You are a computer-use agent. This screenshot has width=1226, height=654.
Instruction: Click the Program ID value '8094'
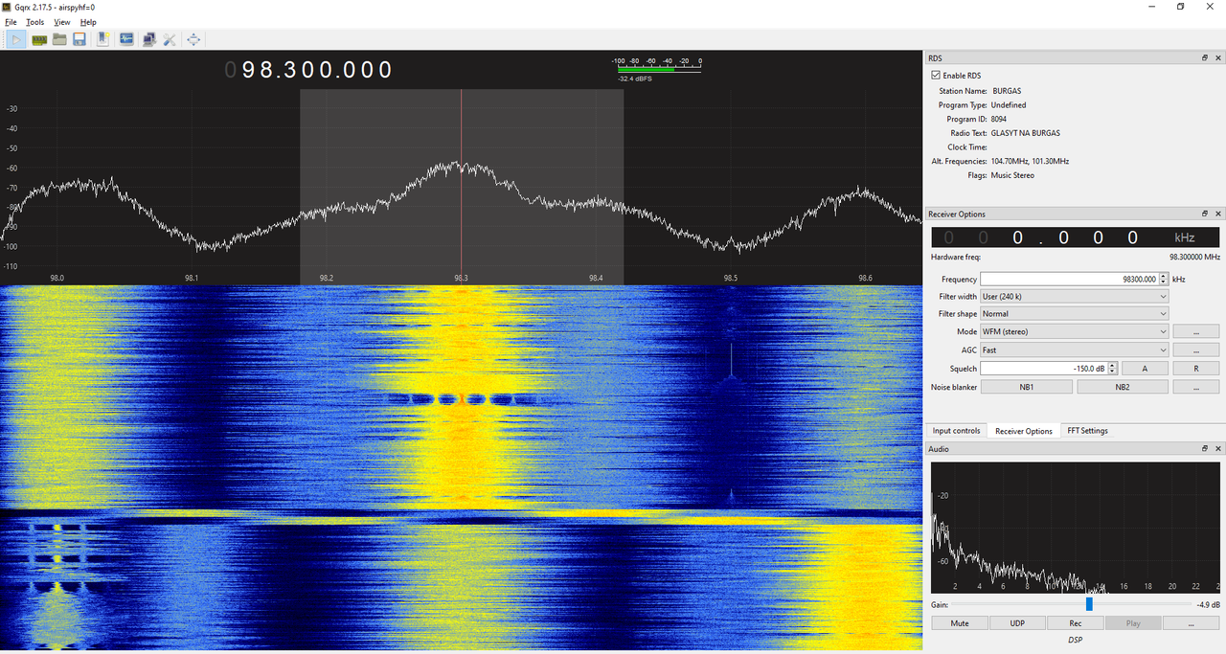click(999, 120)
